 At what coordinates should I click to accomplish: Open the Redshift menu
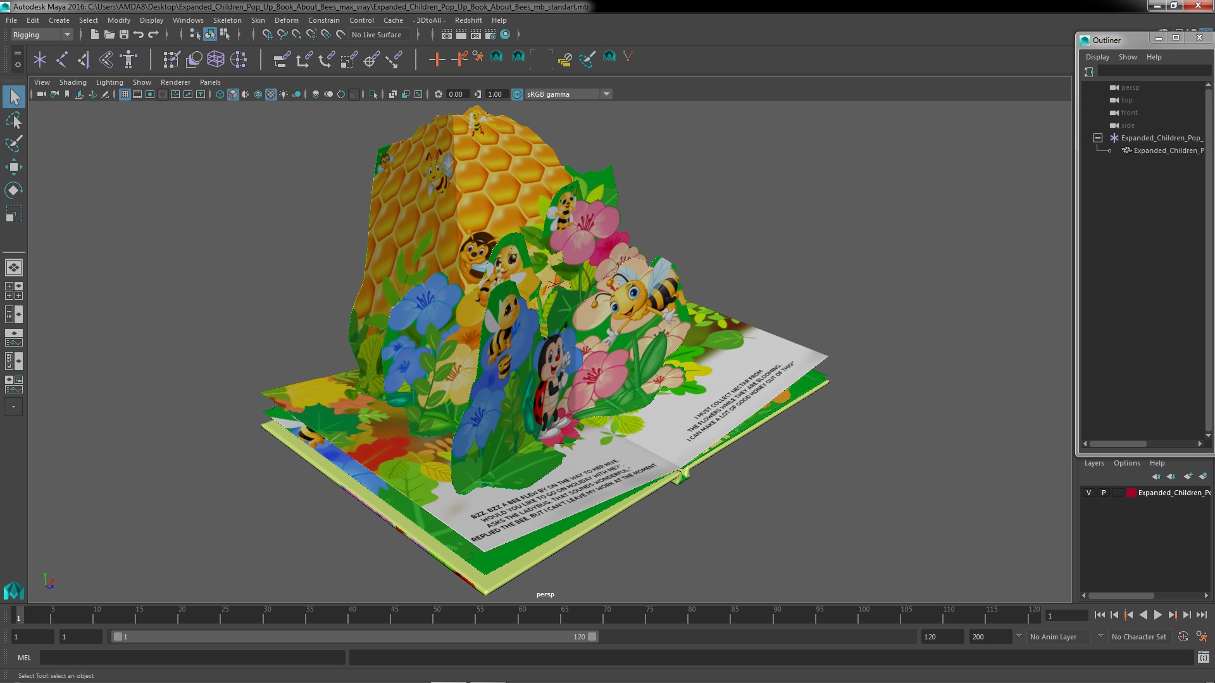468,20
